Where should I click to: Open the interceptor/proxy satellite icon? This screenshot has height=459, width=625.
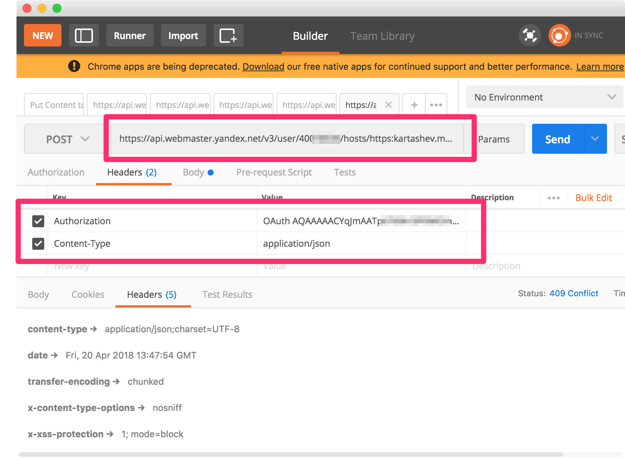click(529, 36)
